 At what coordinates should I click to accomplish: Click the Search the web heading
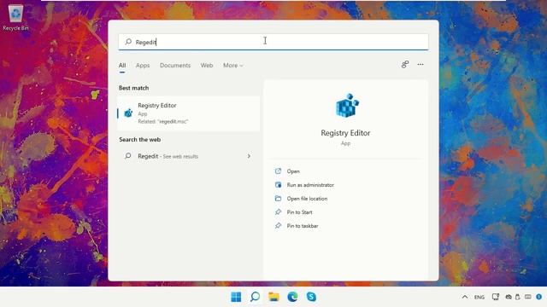click(x=139, y=140)
